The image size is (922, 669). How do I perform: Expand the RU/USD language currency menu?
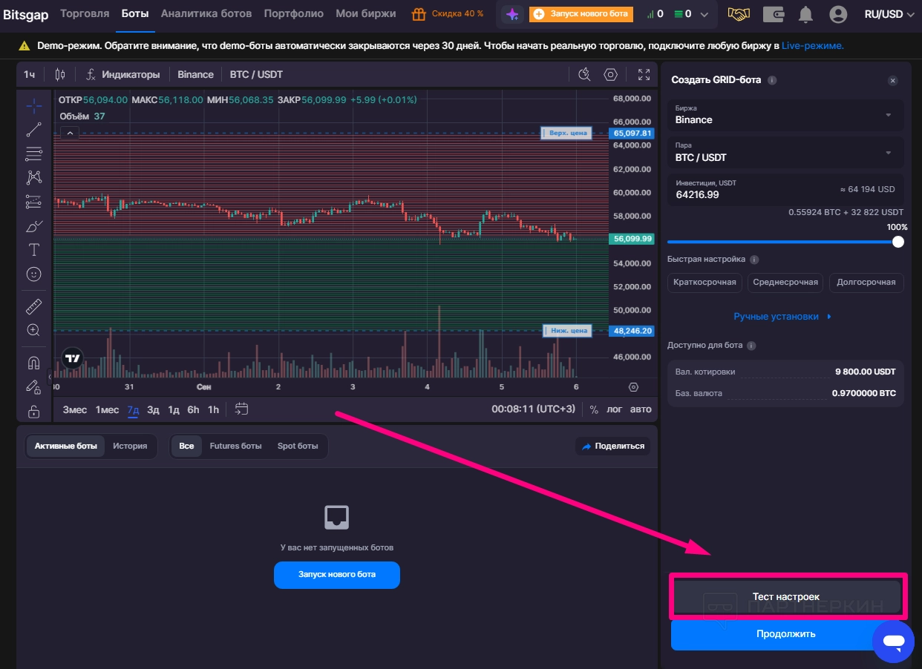889,14
